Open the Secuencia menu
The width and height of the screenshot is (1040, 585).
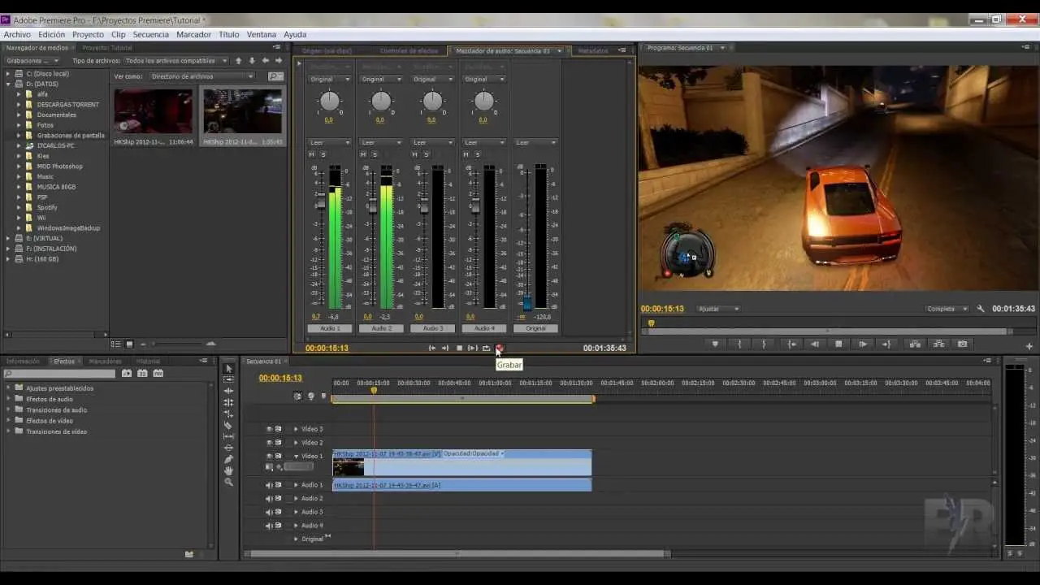(150, 34)
